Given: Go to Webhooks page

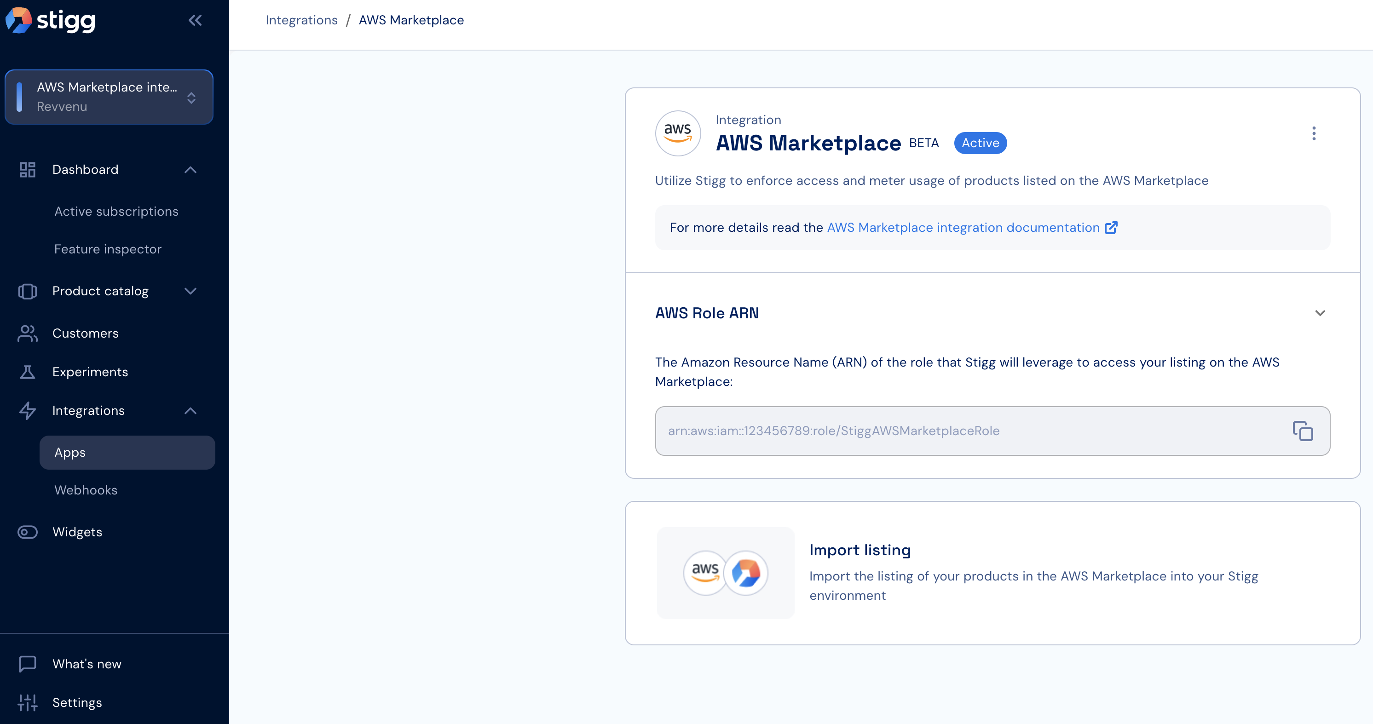Looking at the screenshot, I should click(86, 490).
